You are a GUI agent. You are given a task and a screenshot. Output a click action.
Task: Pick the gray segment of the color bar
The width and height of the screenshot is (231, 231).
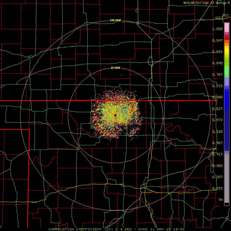click(227, 178)
